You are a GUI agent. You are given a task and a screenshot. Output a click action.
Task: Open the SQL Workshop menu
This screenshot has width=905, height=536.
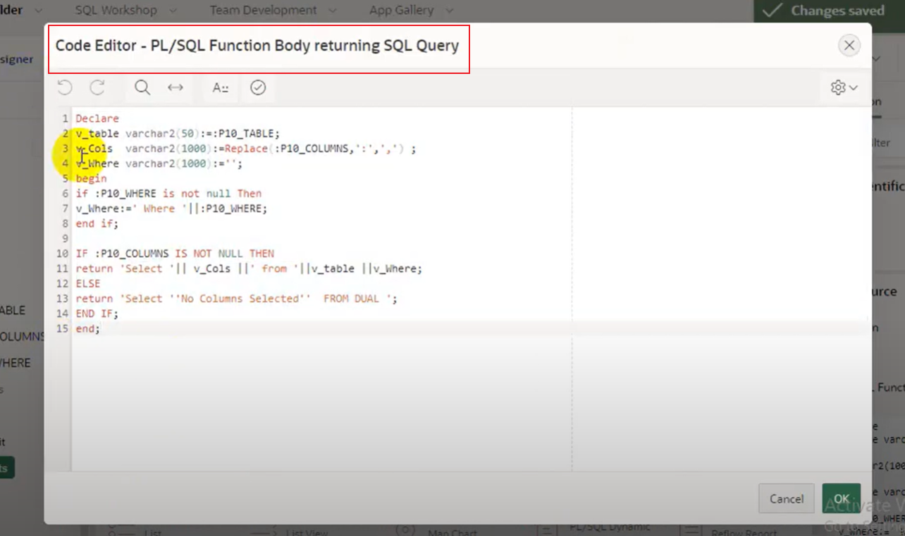(116, 11)
